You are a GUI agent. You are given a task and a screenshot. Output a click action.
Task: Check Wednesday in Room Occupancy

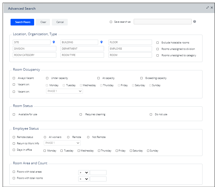tap(81, 85)
